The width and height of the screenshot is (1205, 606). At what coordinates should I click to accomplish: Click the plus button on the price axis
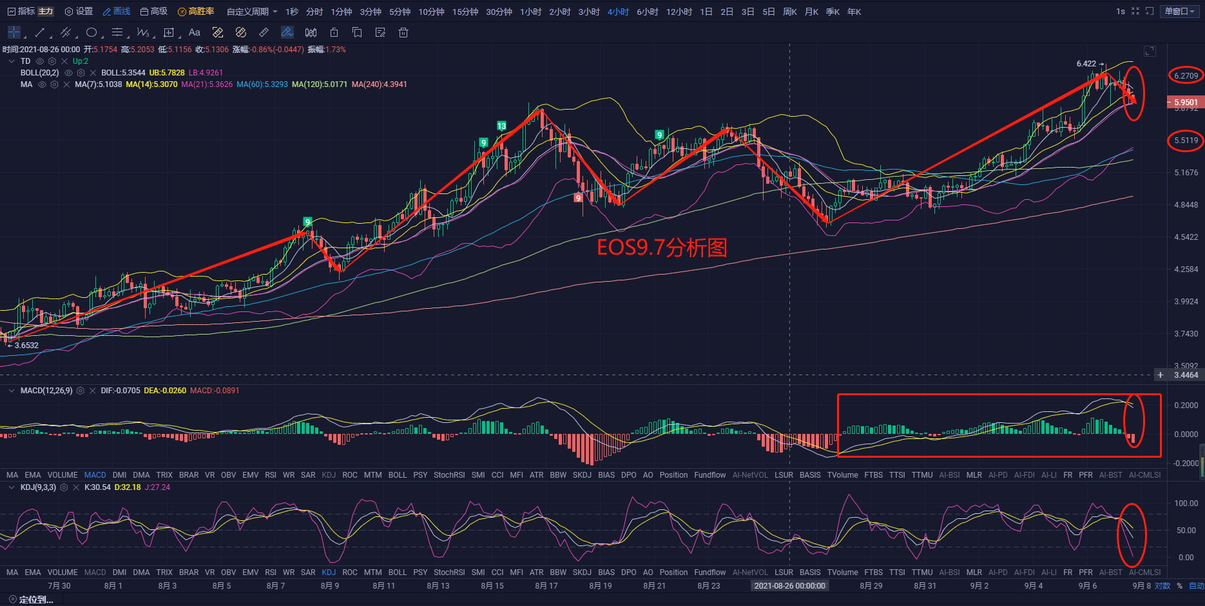pos(1161,375)
